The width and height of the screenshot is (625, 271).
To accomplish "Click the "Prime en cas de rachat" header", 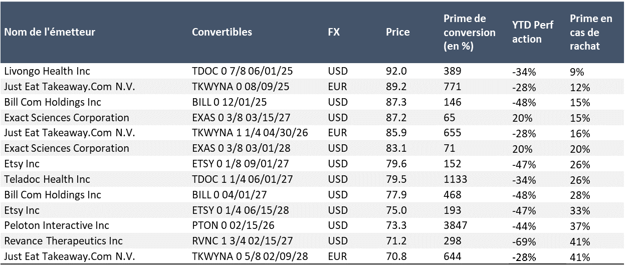I will (591, 32).
